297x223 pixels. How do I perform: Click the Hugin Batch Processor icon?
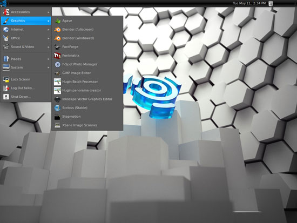point(57,82)
